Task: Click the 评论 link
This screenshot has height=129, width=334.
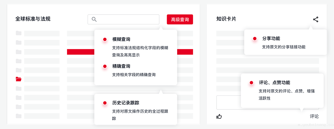Action: 314,117
